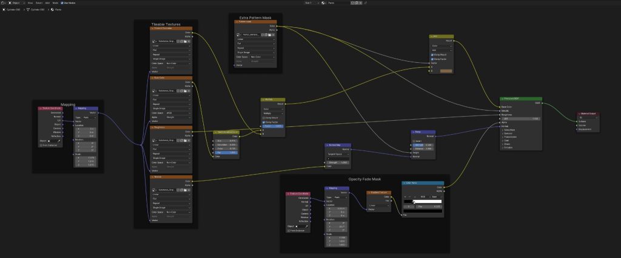Open Multiply blend mode dropdown
Screen dimensions: 621x258
pyautogui.click(x=273, y=113)
